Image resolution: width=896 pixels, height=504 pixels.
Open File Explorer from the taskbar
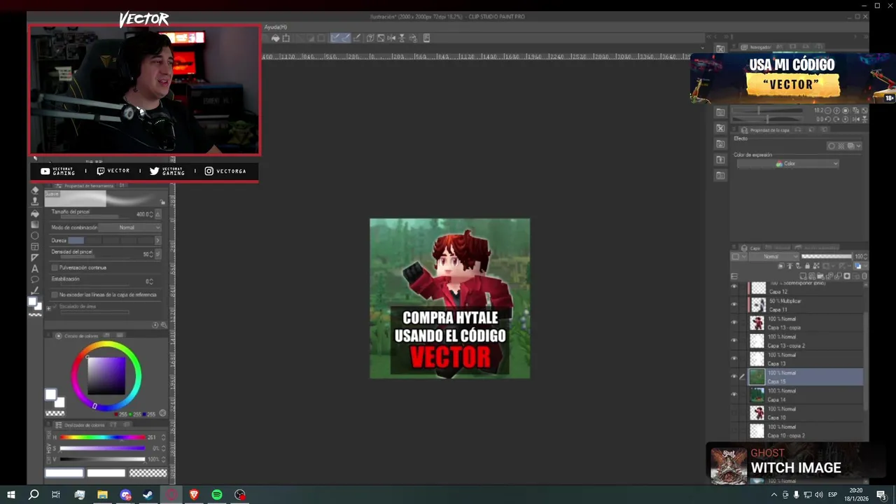click(102, 495)
